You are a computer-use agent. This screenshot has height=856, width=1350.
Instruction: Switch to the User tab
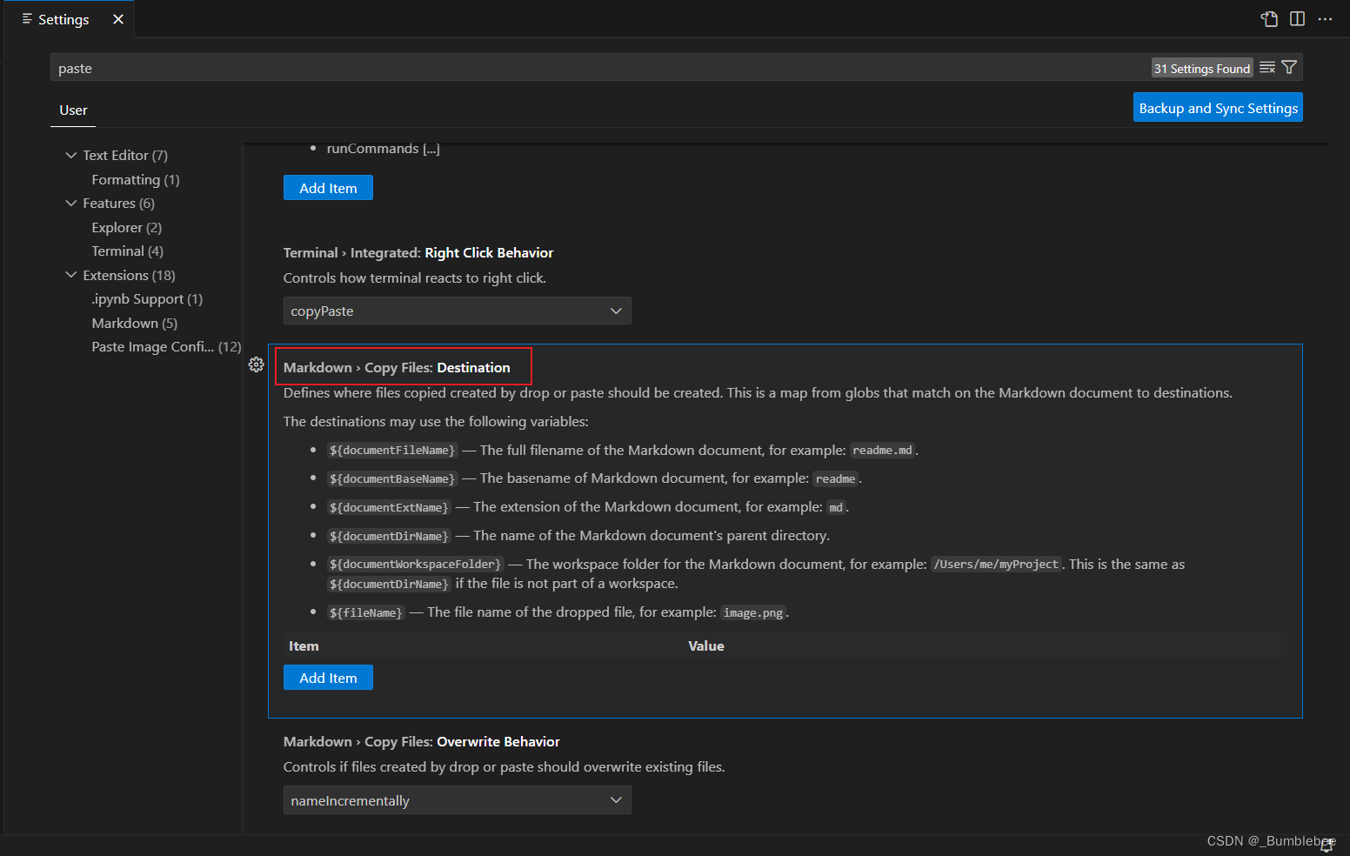(x=73, y=110)
